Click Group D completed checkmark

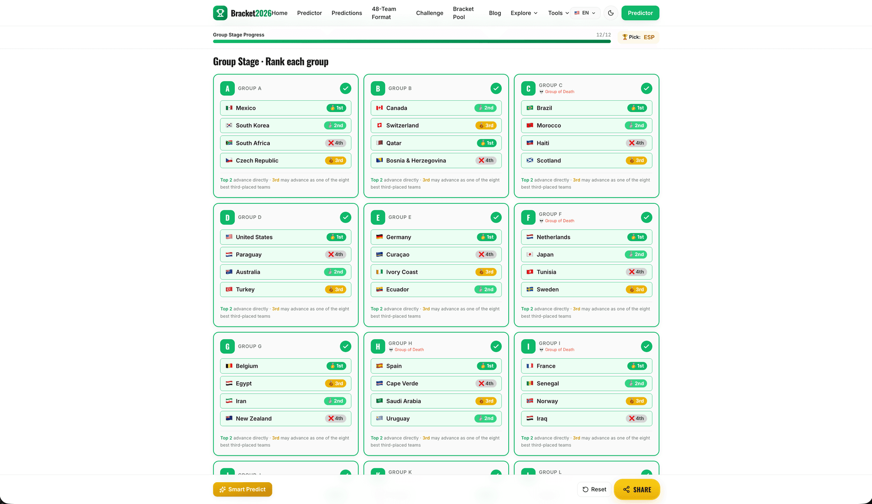click(346, 217)
